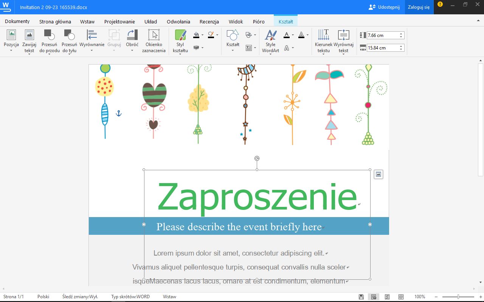Select the Kształt contextual tab
The image size is (484, 302).
tap(286, 22)
